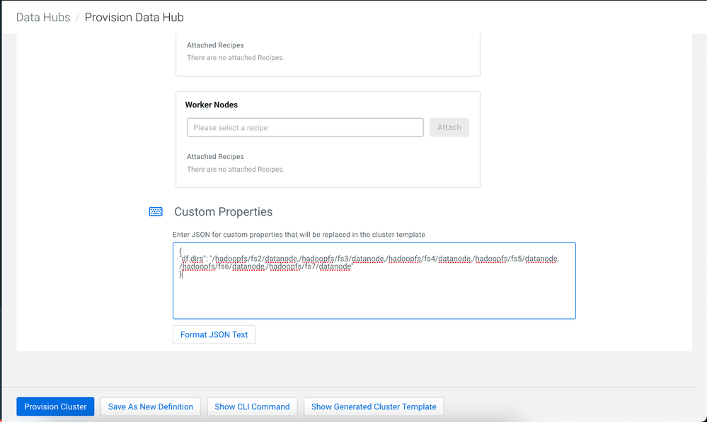Show Generated Cluster Template
Image resolution: width=707 pixels, height=422 pixels.
(x=374, y=406)
